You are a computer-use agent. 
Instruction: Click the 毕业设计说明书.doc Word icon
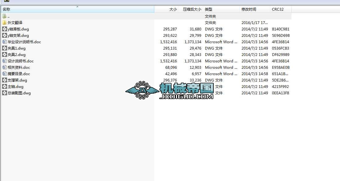click(4, 42)
